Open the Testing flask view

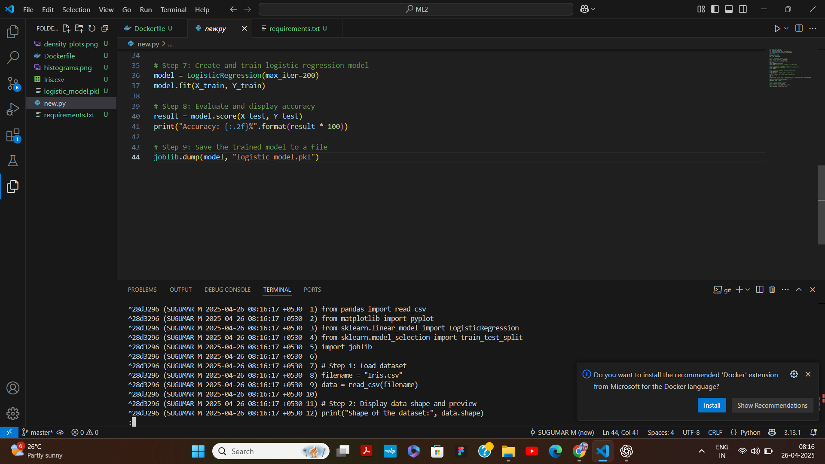[13, 161]
